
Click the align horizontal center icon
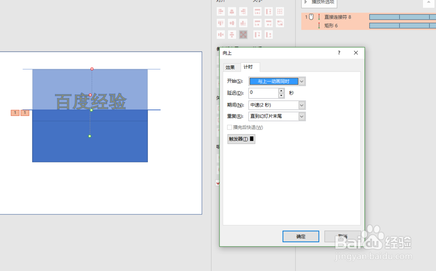[x=232, y=11]
